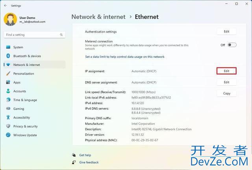Image resolution: width=252 pixels, height=170 pixels.
Task: Open the Accounts person icon
Action: [8, 91]
